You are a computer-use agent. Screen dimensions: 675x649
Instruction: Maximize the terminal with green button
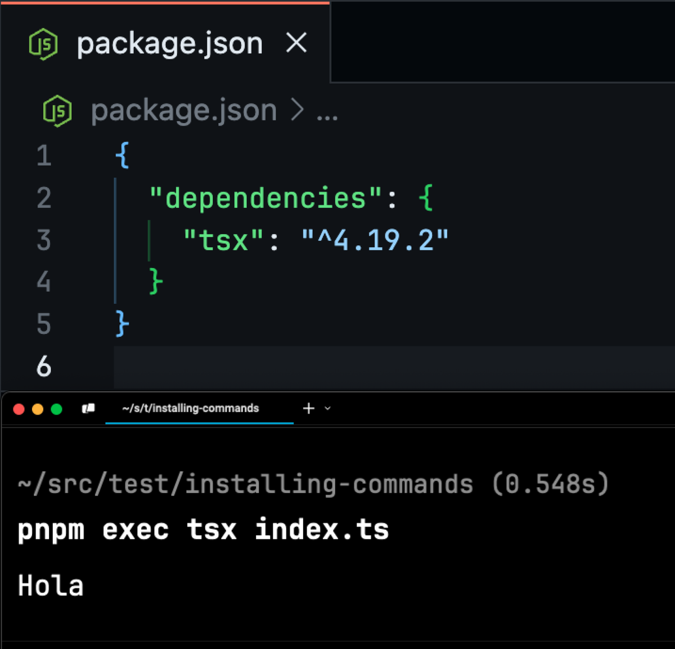(56, 409)
